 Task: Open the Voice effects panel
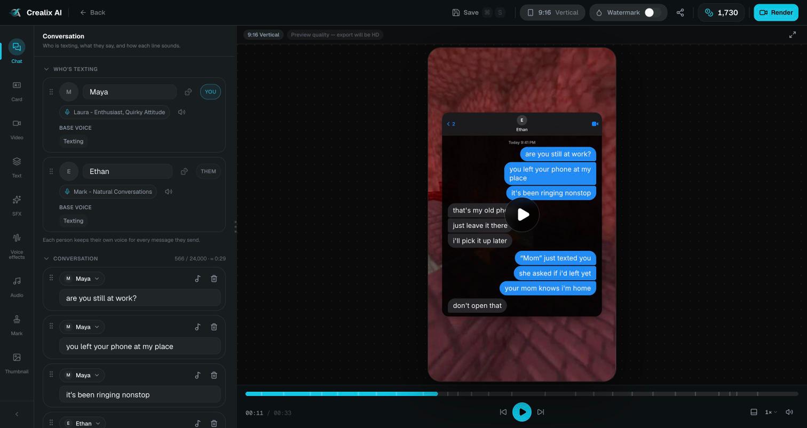tap(17, 245)
